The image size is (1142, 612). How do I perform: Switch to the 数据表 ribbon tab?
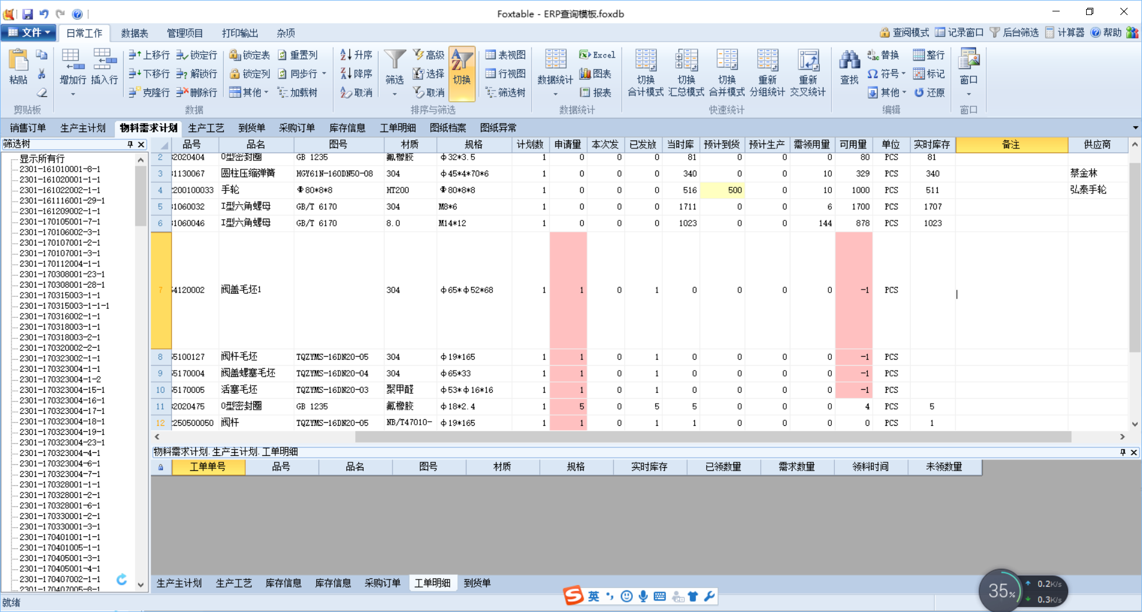click(135, 33)
